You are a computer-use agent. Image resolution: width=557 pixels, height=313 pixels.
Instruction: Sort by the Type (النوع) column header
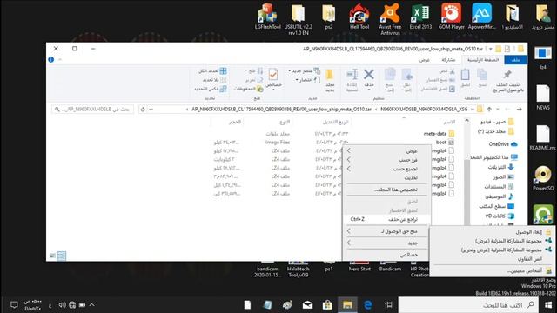pos(285,122)
